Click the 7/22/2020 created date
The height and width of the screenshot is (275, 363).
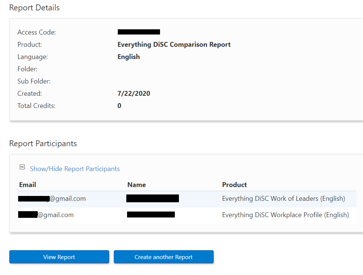pos(134,94)
